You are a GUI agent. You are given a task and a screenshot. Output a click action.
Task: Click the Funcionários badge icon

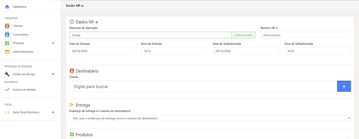[x=7, y=35]
